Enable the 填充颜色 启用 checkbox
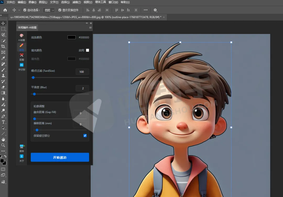Screen dimensions: 283x197 point(88,50)
